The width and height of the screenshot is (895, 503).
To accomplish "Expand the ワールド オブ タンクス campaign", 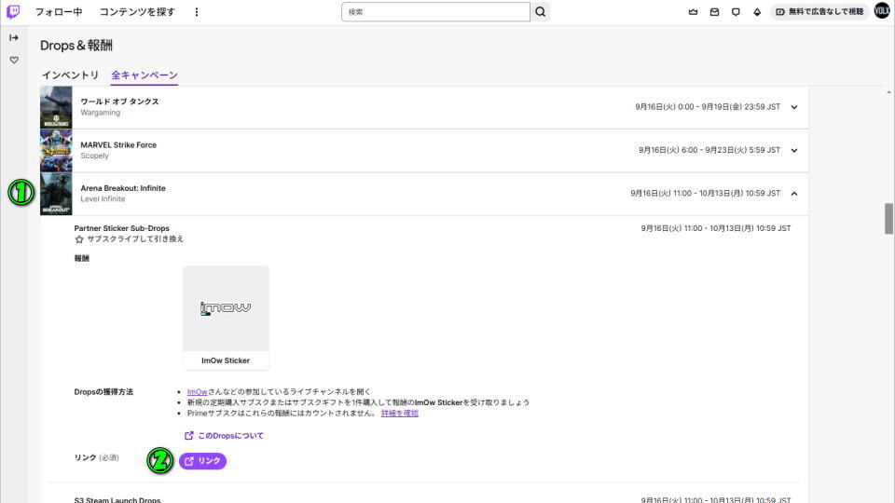I will 794,107.
